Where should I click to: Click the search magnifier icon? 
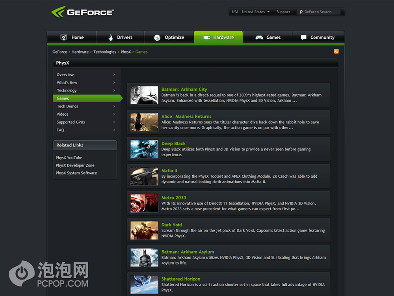click(x=301, y=12)
